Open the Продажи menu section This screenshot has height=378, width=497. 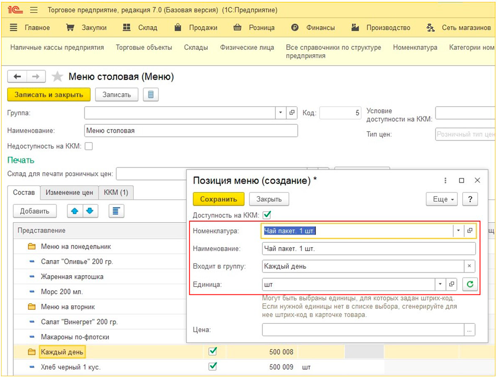(x=197, y=28)
